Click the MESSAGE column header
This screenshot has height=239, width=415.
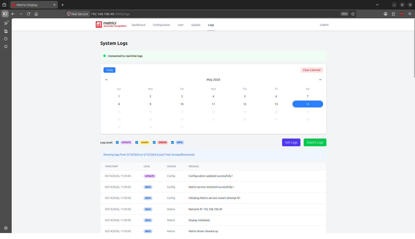[x=194, y=166]
